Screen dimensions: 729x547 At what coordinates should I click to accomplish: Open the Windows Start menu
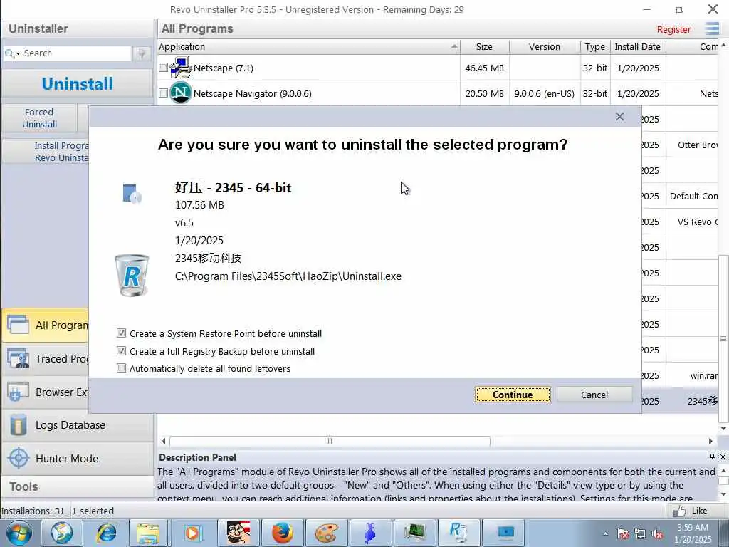[19, 533]
